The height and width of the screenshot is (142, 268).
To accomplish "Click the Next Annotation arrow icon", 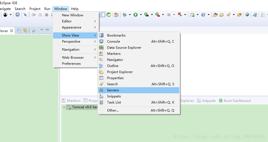I will [263, 15].
